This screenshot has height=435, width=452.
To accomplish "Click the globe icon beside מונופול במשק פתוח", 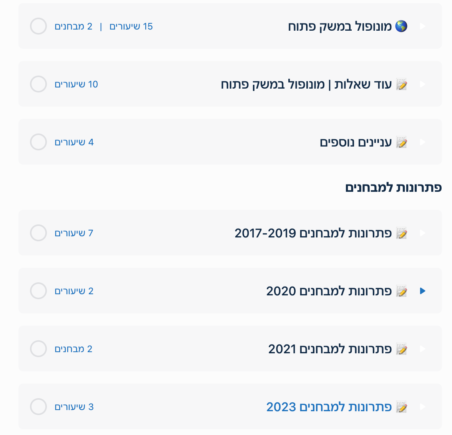I will click(401, 26).
